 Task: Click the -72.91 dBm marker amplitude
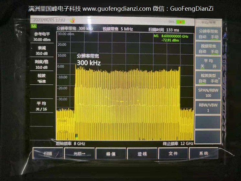pyautogui.click(x=170, y=40)
